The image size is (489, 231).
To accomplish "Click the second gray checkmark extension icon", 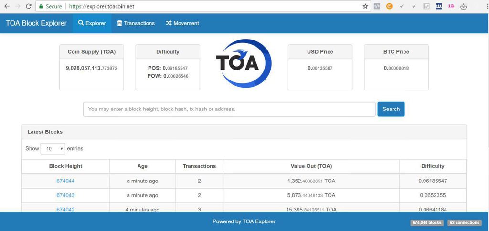I will pos(414,6).
